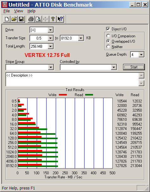150x192 pixels.
Task: Expand the Stripe Group dropdown
Action: tap(51, 67)
